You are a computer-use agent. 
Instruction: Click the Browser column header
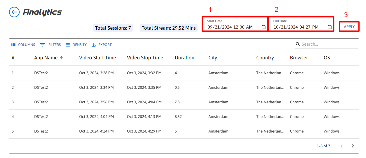pyautogui.click(x=299, y=58)
